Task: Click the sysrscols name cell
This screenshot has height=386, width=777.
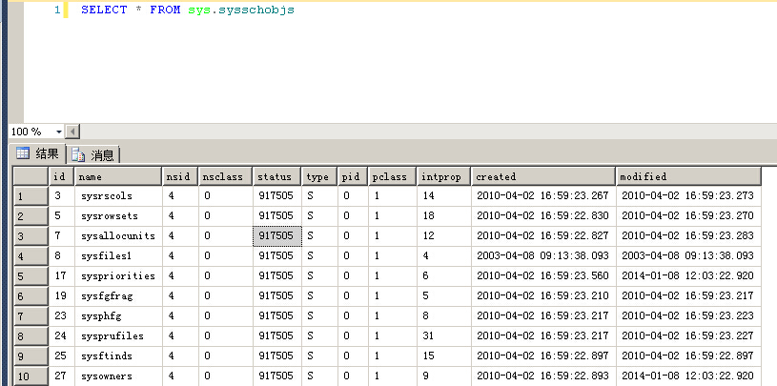Action: [x=118, y=195]
